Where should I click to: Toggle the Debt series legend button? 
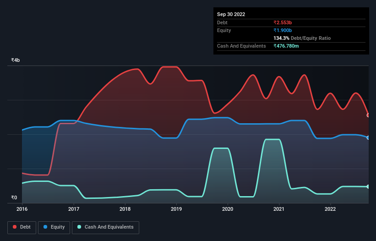pyautogui.click(x=22, y=227)
